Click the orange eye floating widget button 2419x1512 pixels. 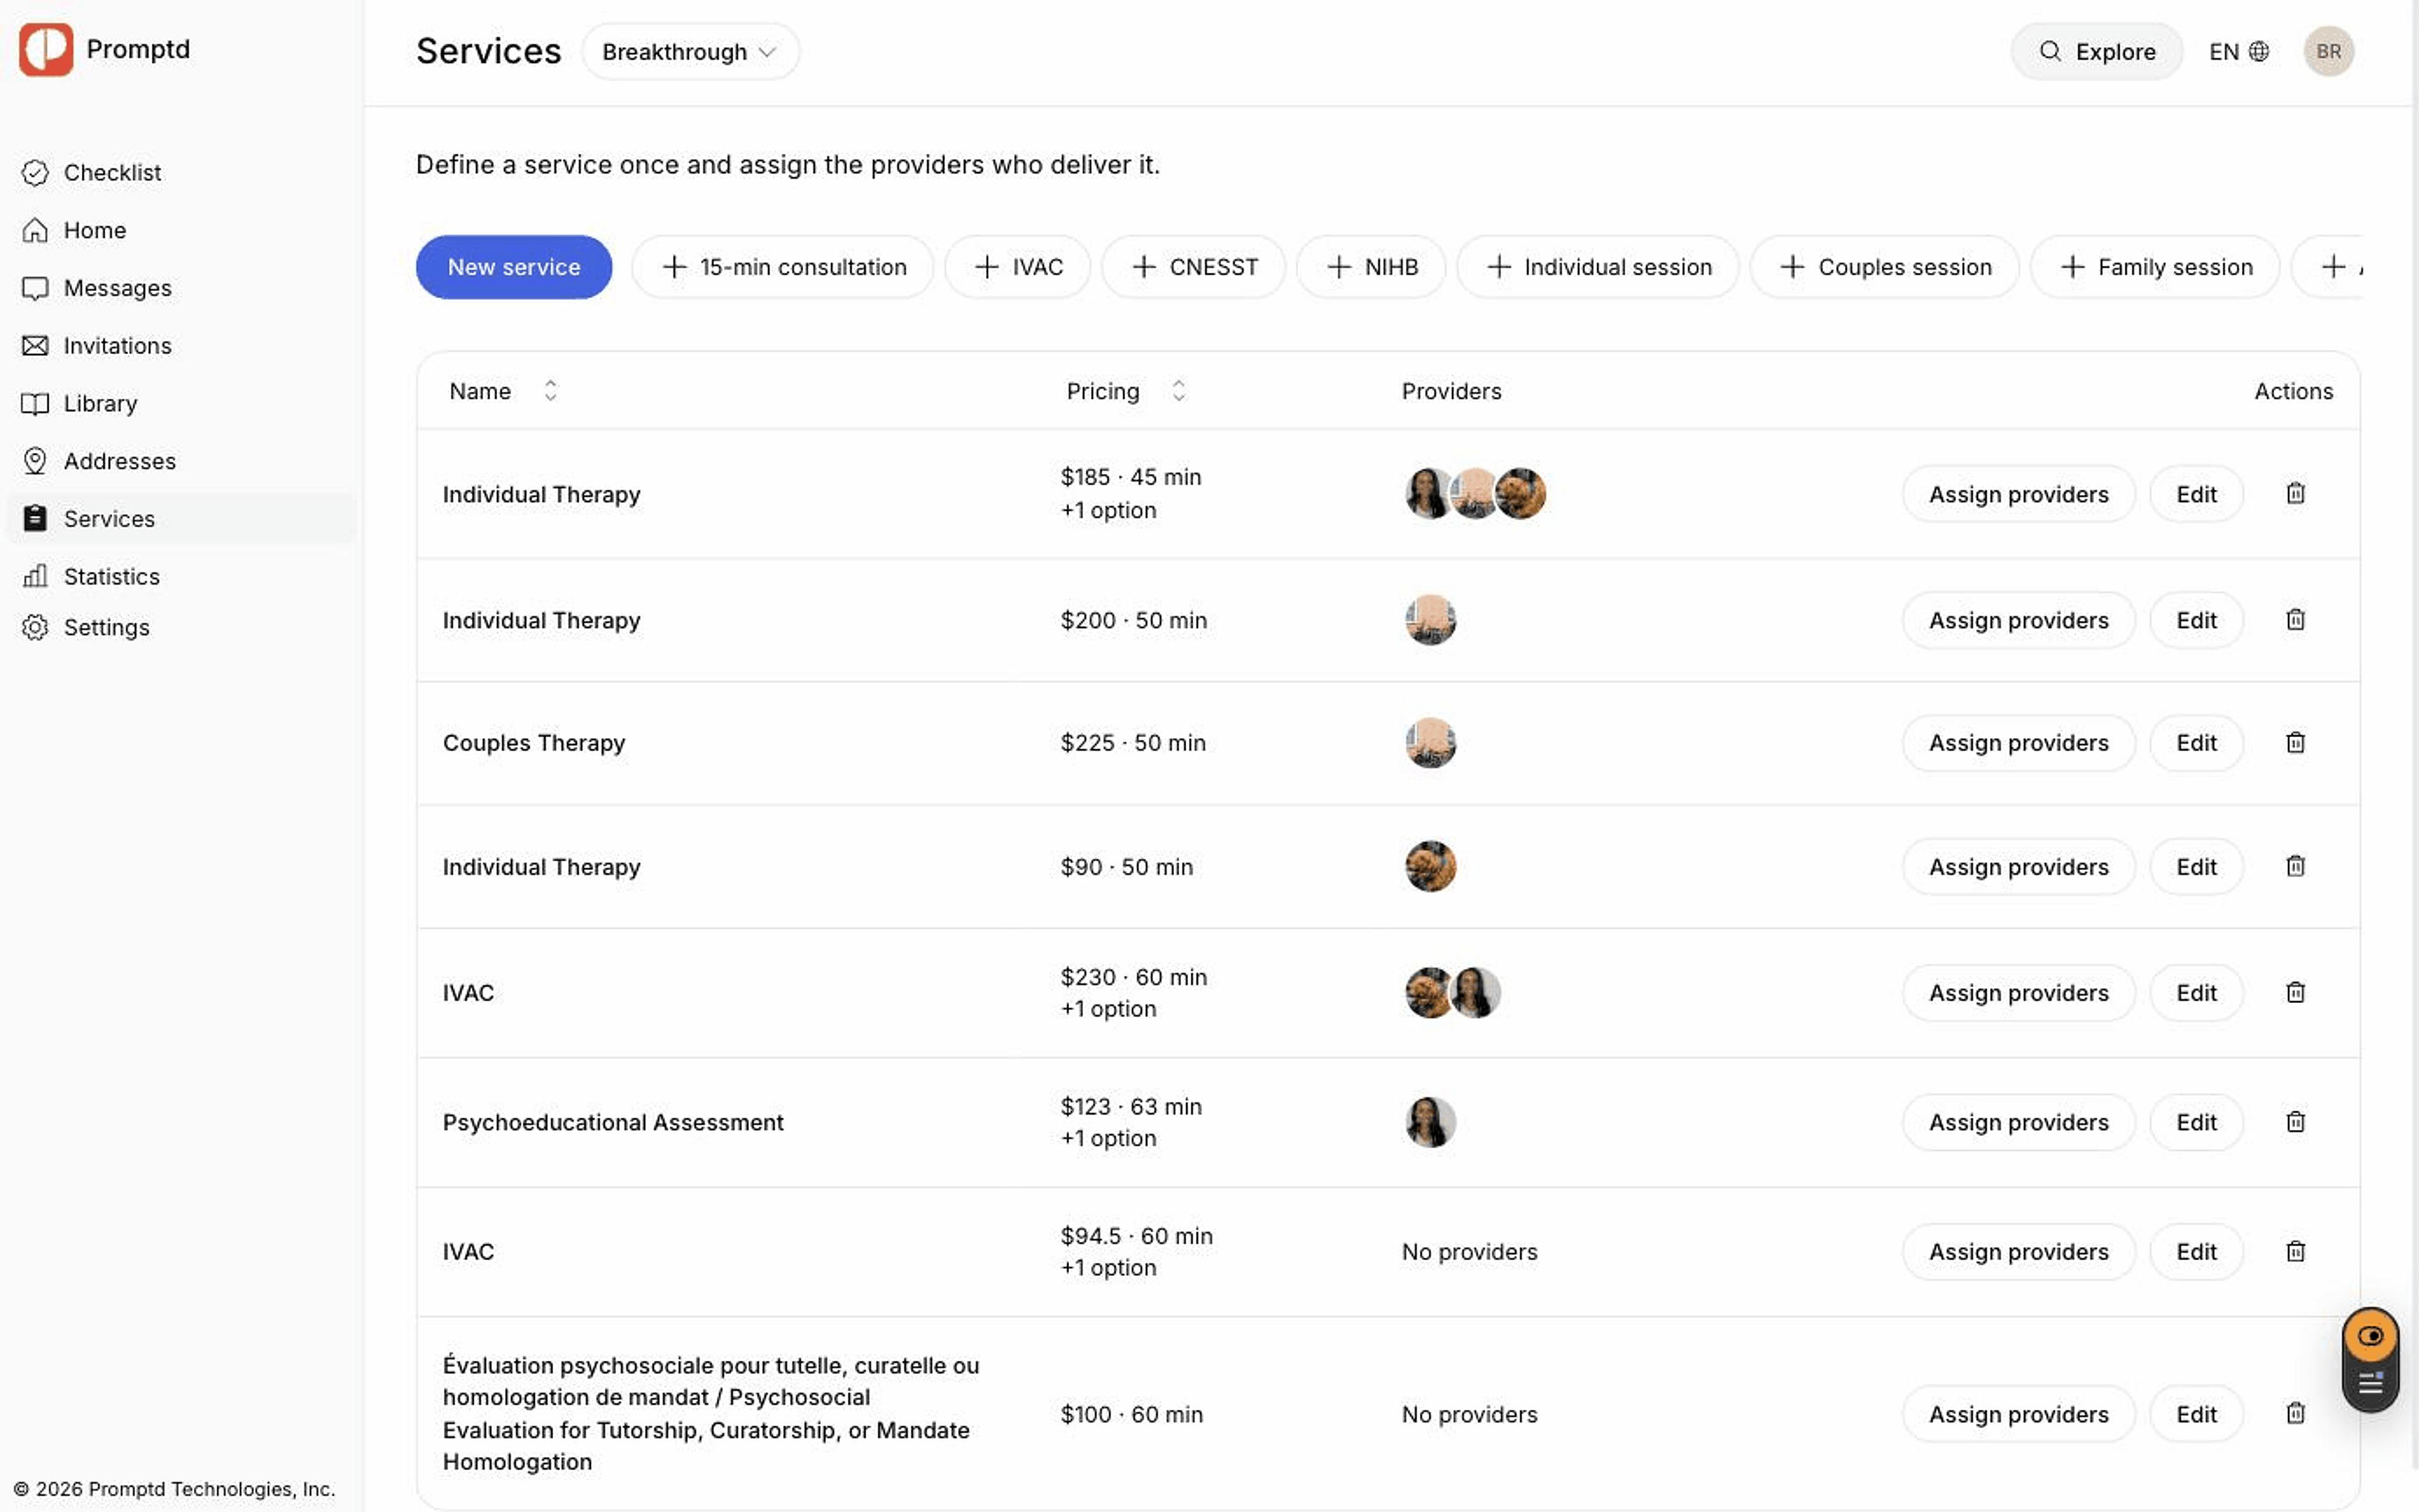point(2370,1336)
